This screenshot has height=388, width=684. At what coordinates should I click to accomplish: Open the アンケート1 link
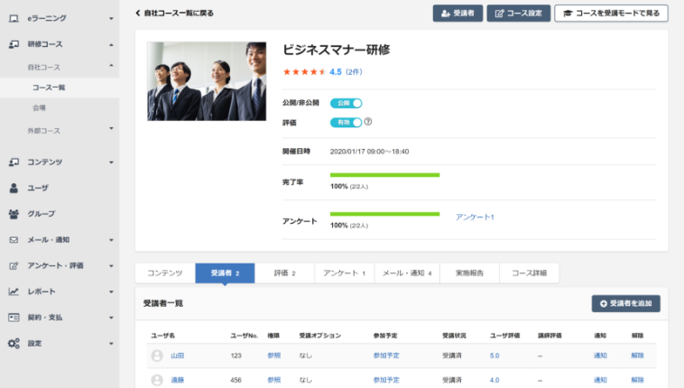(475, 217)
